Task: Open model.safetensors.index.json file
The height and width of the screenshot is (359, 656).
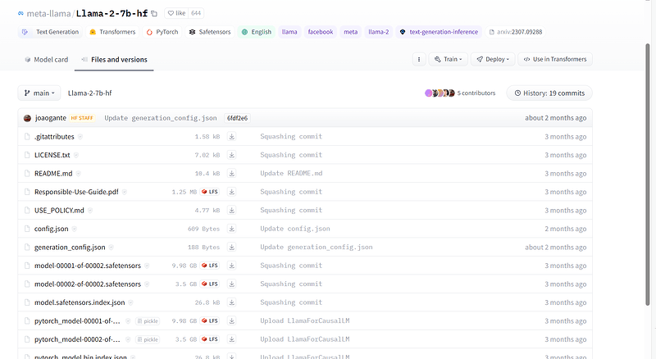Action: (x=80, y=302)
